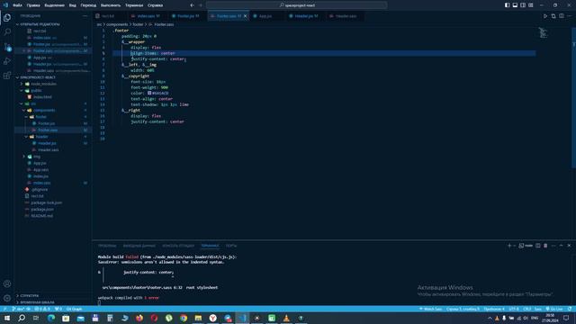Change language mode Sass in status bar
This screenshot has width=576, height=324.
538,309
